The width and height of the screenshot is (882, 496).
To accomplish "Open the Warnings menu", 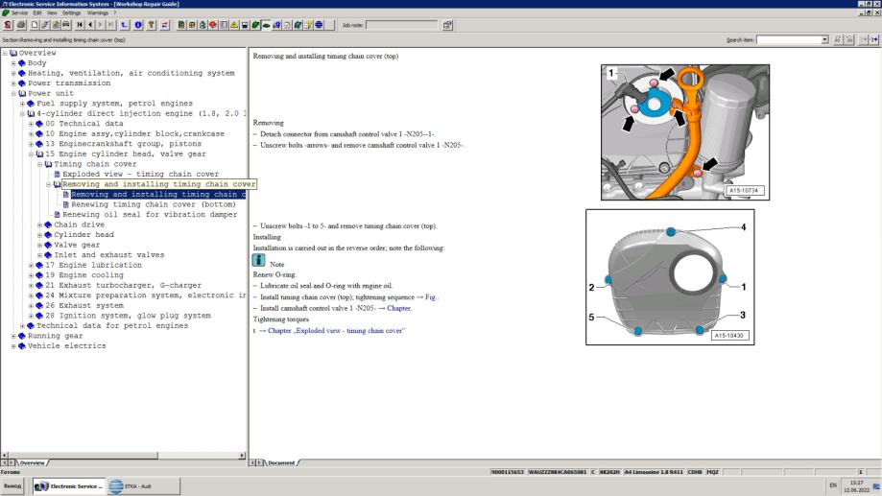I will (x=98, y=12).
